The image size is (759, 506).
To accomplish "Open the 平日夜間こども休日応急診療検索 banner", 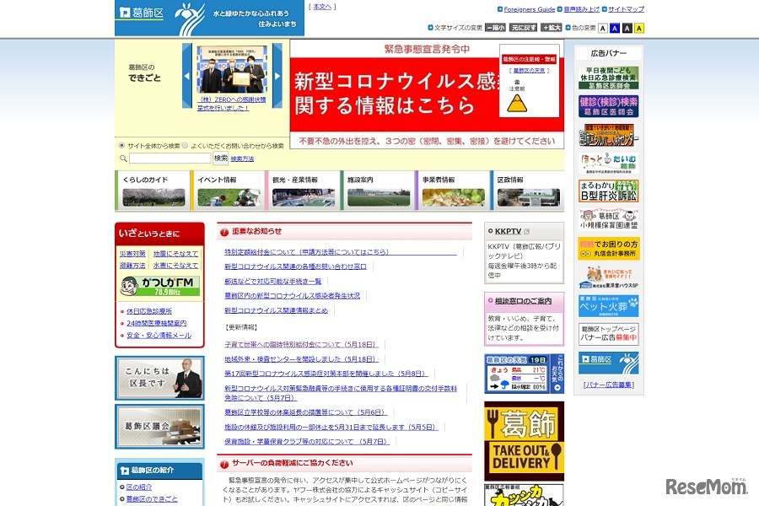I will coord(608,78).
